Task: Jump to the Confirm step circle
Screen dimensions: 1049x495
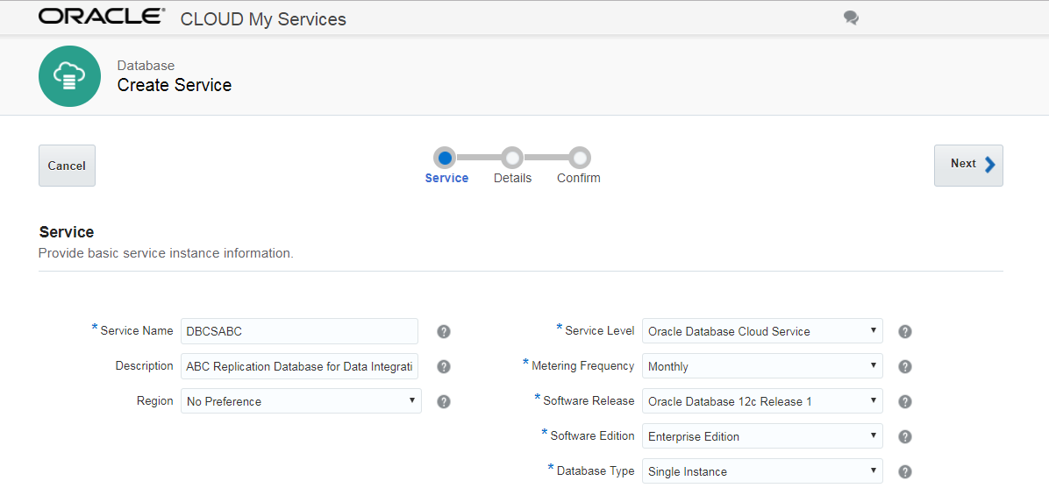Action: coord(580,158)
